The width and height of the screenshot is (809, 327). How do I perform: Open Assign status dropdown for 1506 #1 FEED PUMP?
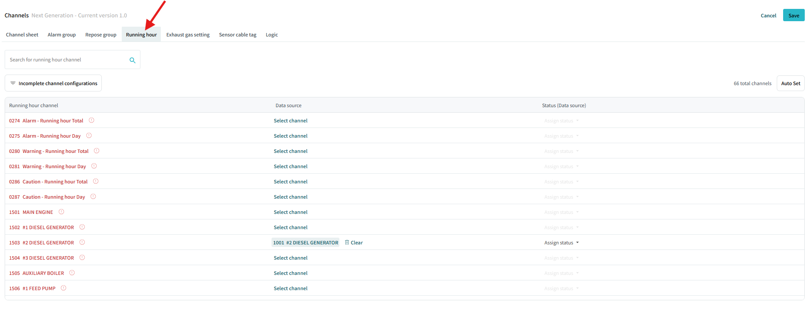pos(561,288)
